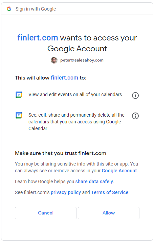Click the This will allow heading text
This screenshot has height=242, width=154.
pyautogui.click(x=51, y=77)
